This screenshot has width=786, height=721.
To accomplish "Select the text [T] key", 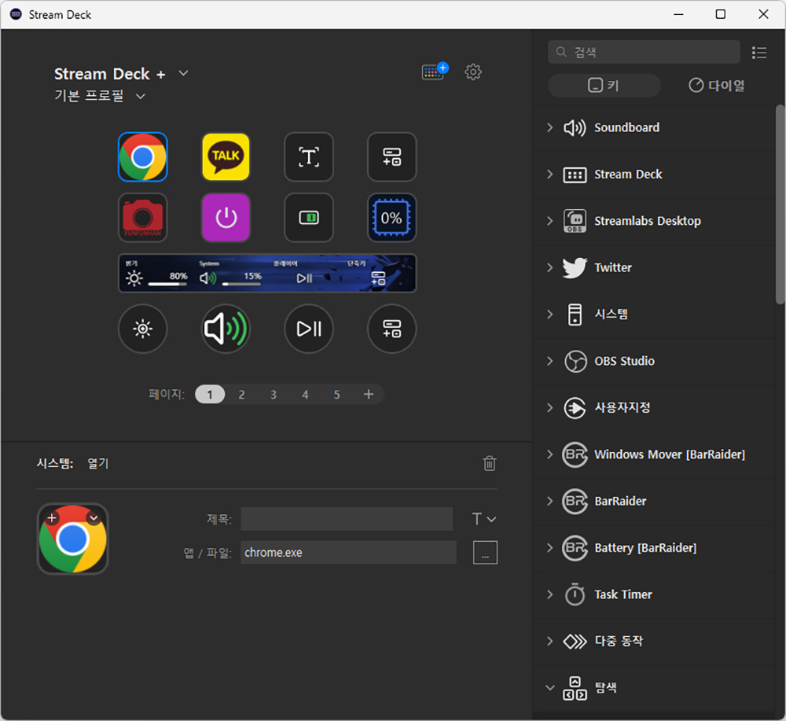I will click(x=309, y=157).
